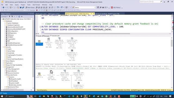Collapse the ALTER DATABASE code region
Image resolution: width=174 pixels, height=98 pixels.
coord(41,27)
